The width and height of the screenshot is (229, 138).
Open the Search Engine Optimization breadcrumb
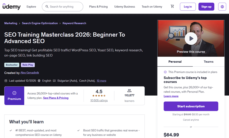click(x=40, y=23)
